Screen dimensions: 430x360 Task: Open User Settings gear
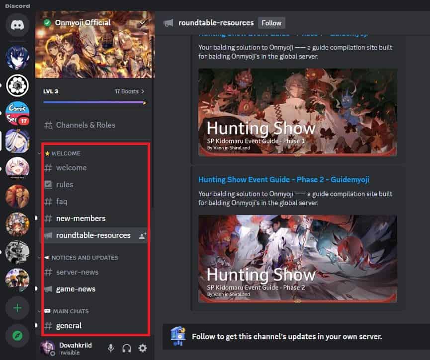[143, 348]
